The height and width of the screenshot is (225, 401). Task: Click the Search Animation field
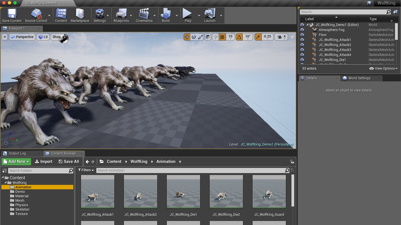click(x=193, y=170)
